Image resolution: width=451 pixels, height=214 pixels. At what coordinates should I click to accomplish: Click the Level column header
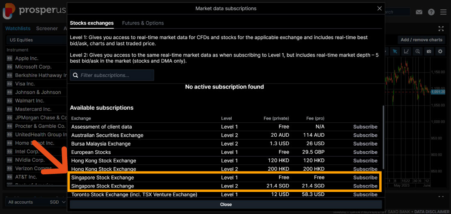pyautogui.click(x=226, y=118)
